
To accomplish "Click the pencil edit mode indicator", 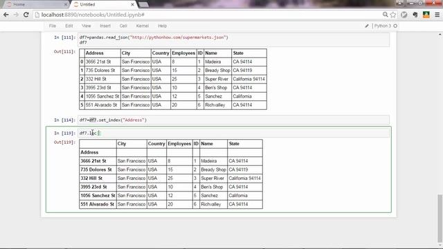I will click(x=367, y=26).
